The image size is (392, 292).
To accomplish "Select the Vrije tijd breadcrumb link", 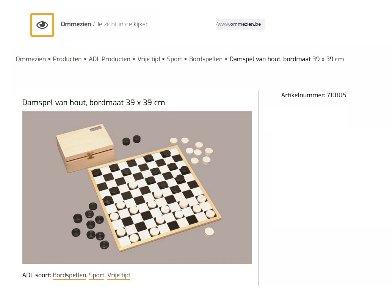I will pos(149,59).
